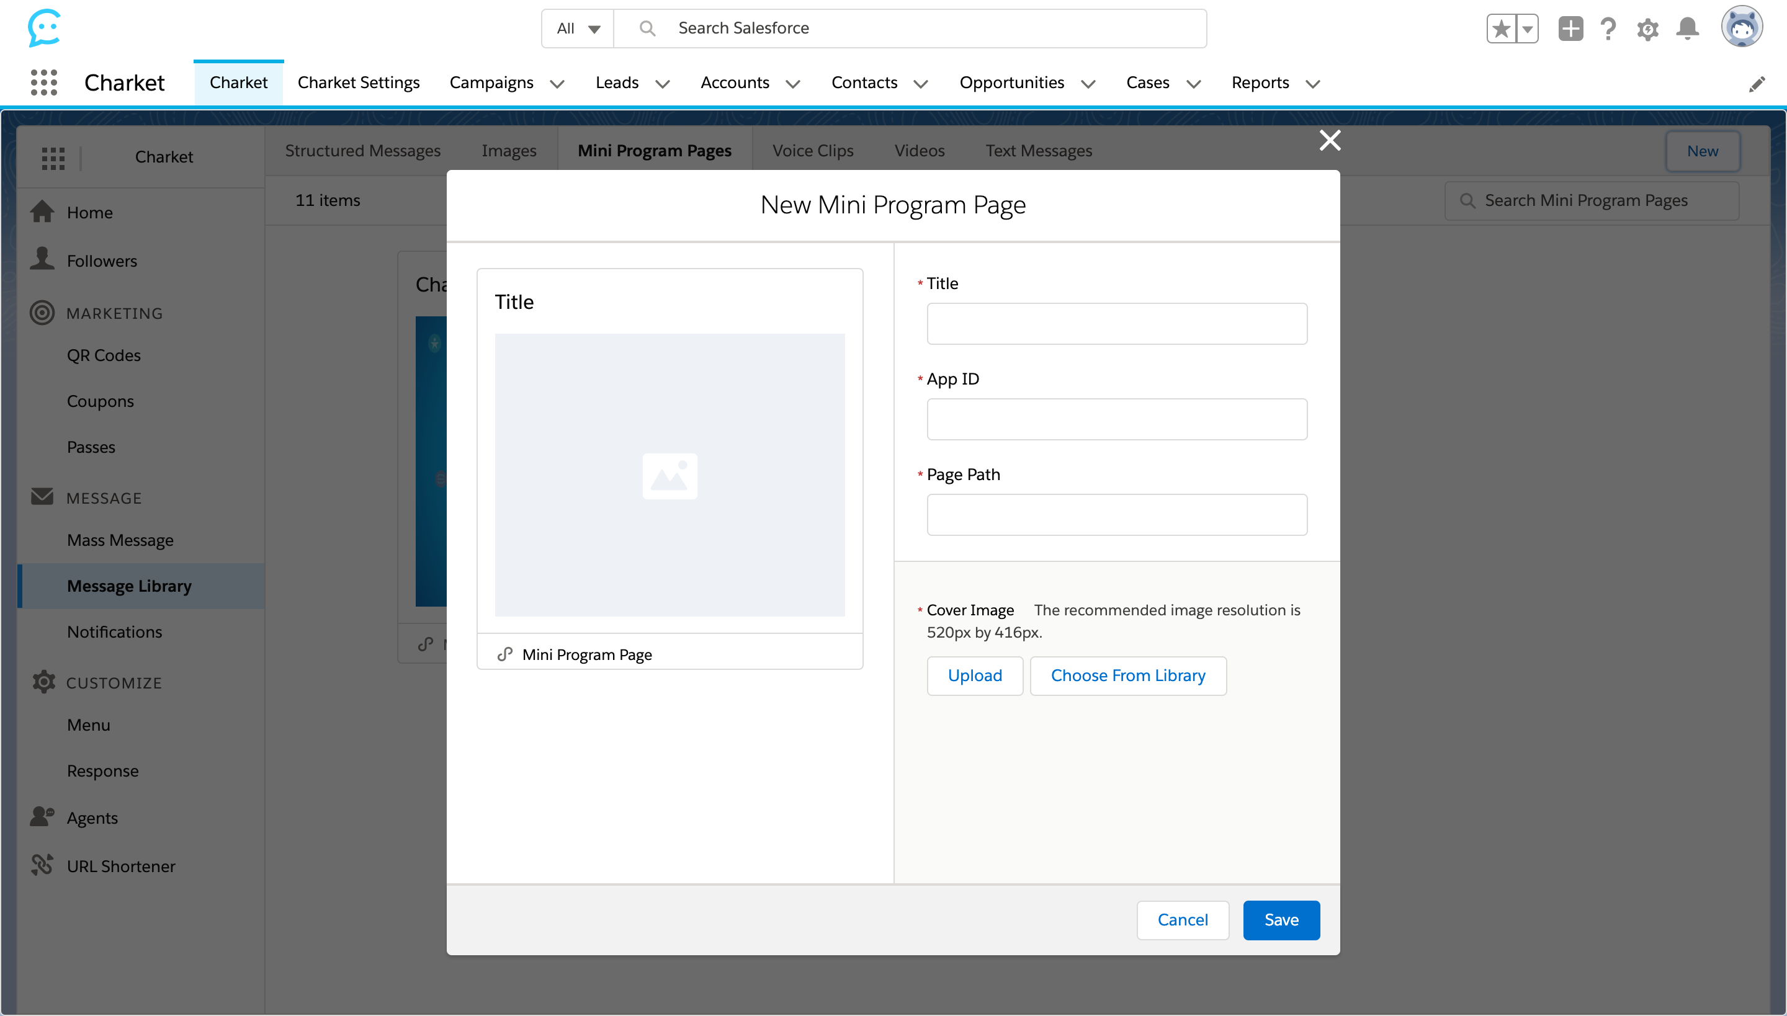Click the pencil edit navigation icon

[x=1757, y=84]
